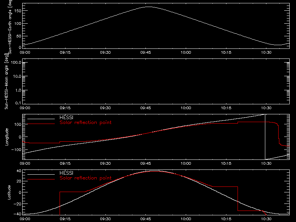Select HESSI legend label in Latitude plot
This screenshot has width=296, height=222.
[66, 173]
